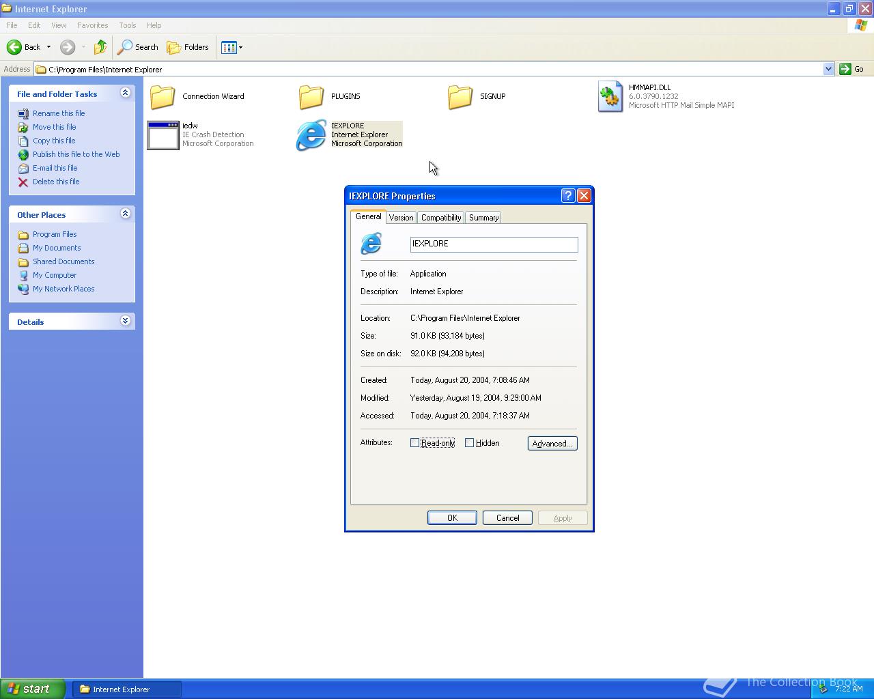Click Internet Explorer taskbar button
Screen dimensions: 874x699
tap(127, 689)
